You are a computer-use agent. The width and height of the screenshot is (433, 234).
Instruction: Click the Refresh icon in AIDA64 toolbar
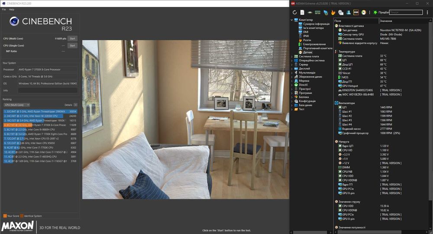[294, 13]
